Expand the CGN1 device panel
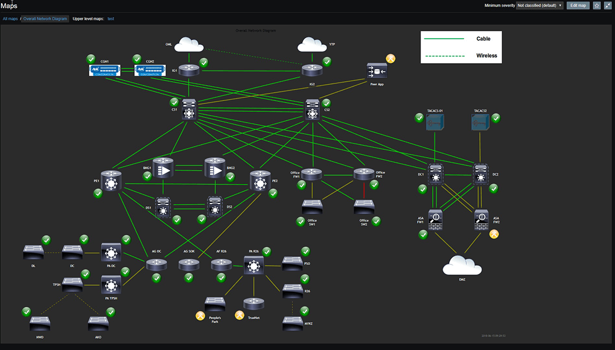 click(x=104, y=70)
